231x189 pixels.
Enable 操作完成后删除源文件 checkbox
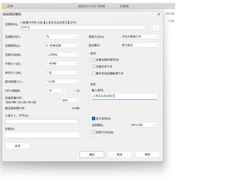click(93, 73)
